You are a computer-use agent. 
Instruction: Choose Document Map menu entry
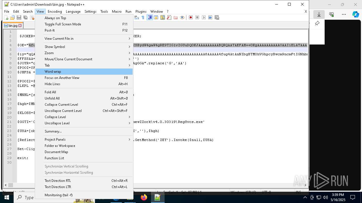[84, 152]
